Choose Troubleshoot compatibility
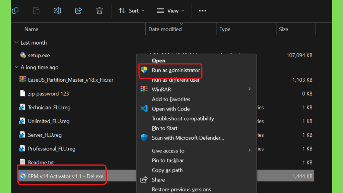343x193 pixels. click(x=183, y=119)
